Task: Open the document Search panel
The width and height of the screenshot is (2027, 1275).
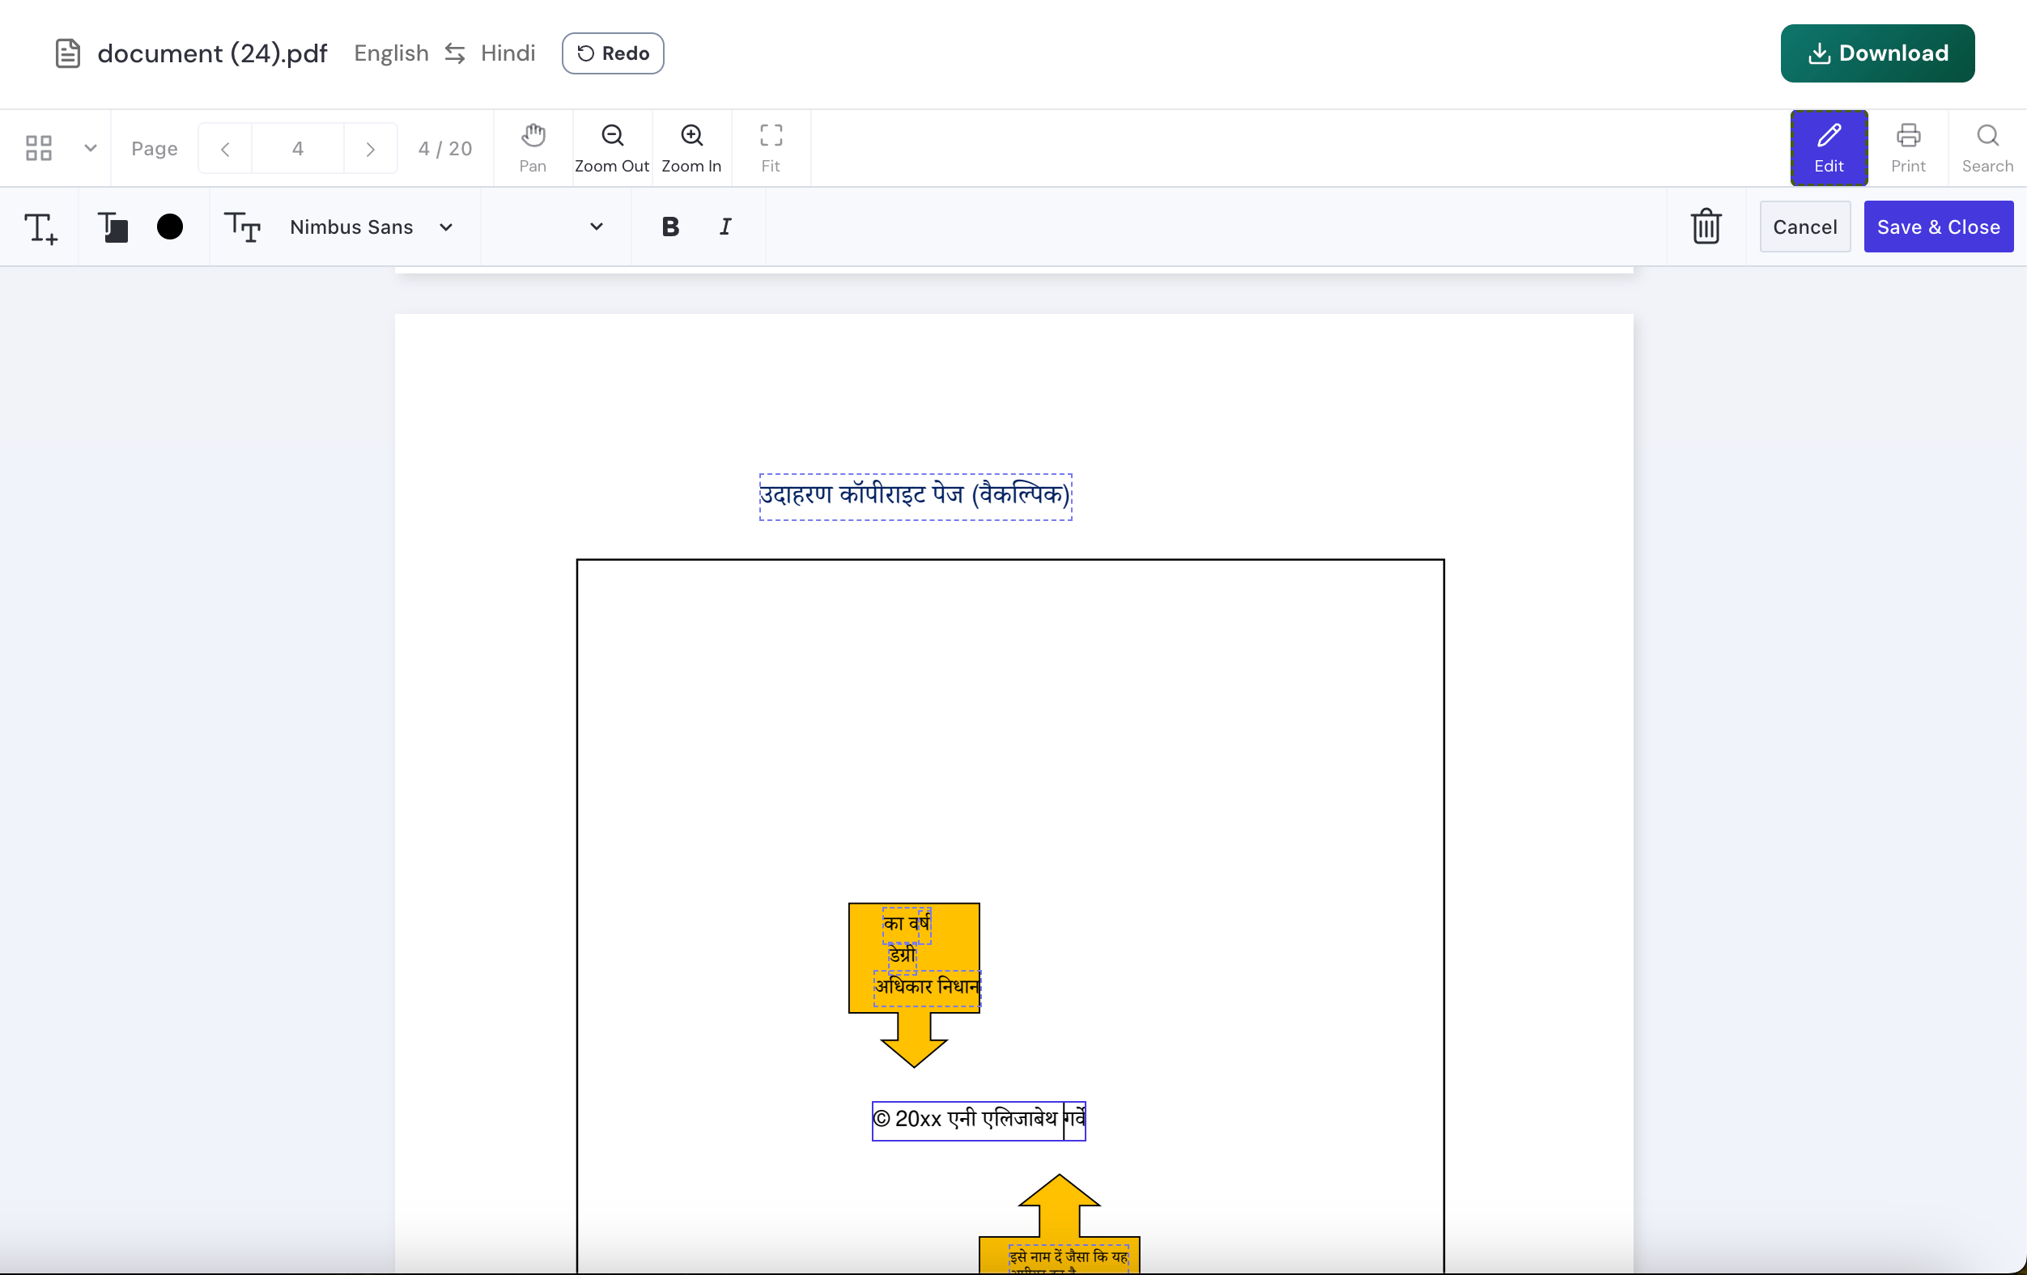Action: tap(1987, 147)
